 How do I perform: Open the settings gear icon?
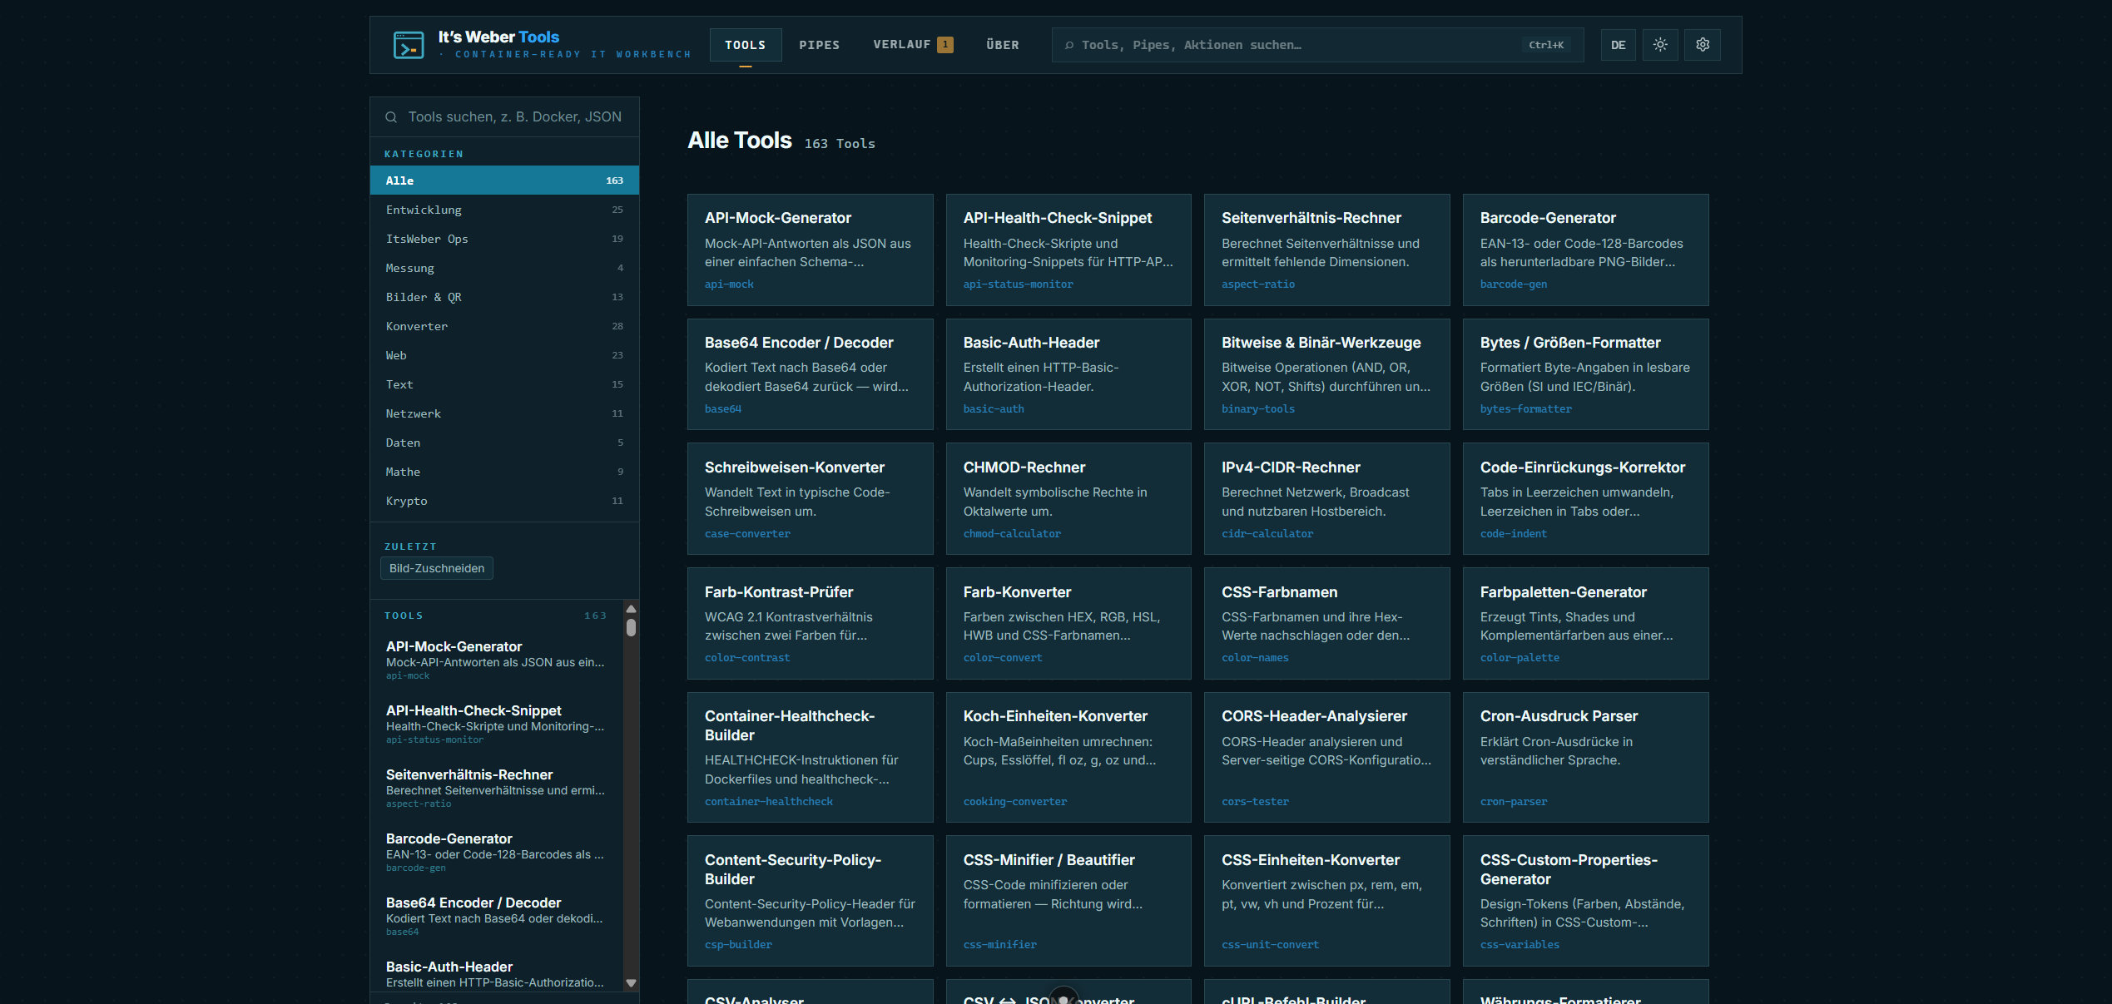1703,45
